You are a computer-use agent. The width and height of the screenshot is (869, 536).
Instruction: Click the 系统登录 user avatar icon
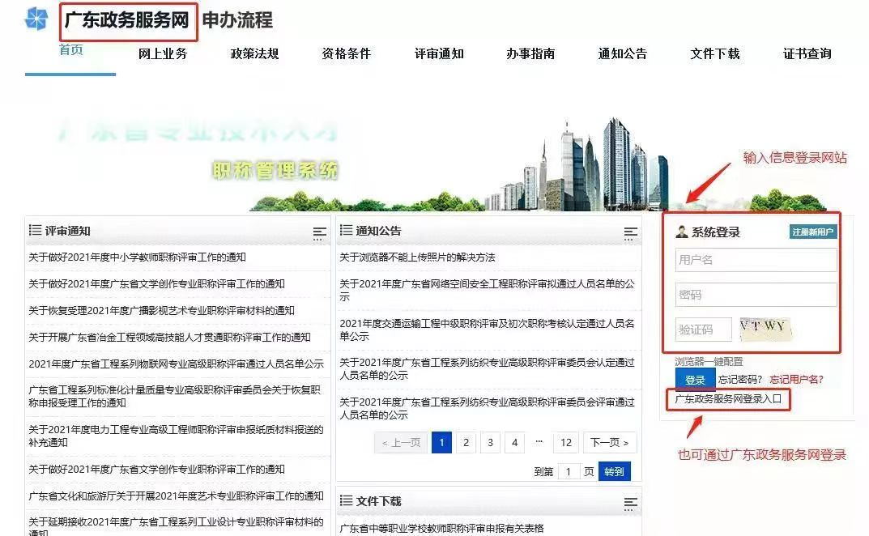click(682, 232)
